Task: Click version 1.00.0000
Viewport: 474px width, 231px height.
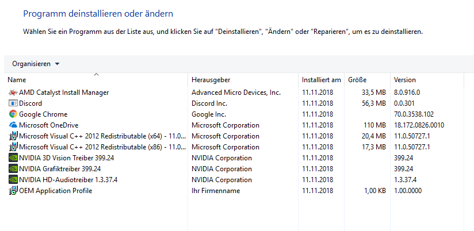Action: point(408,191)
